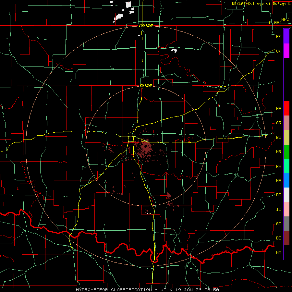Screen dimensions: 292x292
Task: Select the blue WS legend swatch
Action: (x=286, y=180)
